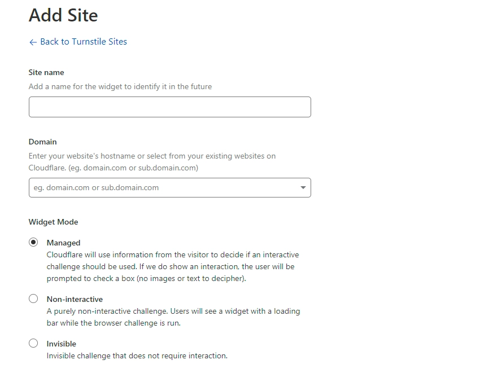Click the Add Site page heading
This screenshot has height=373, width=480.
click(x=63, y=15)
